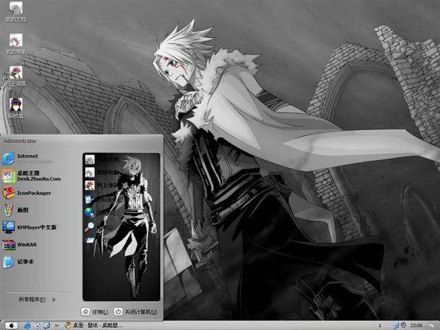This screenshot has height=330, width=440.
Task: Open 网上邻居 in Start menu right panel
Action: [107, 185]
